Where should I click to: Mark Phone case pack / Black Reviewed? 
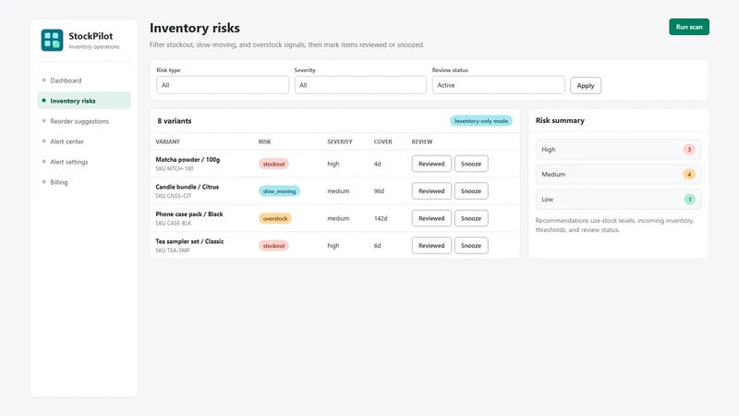click(x=431, y=218)
